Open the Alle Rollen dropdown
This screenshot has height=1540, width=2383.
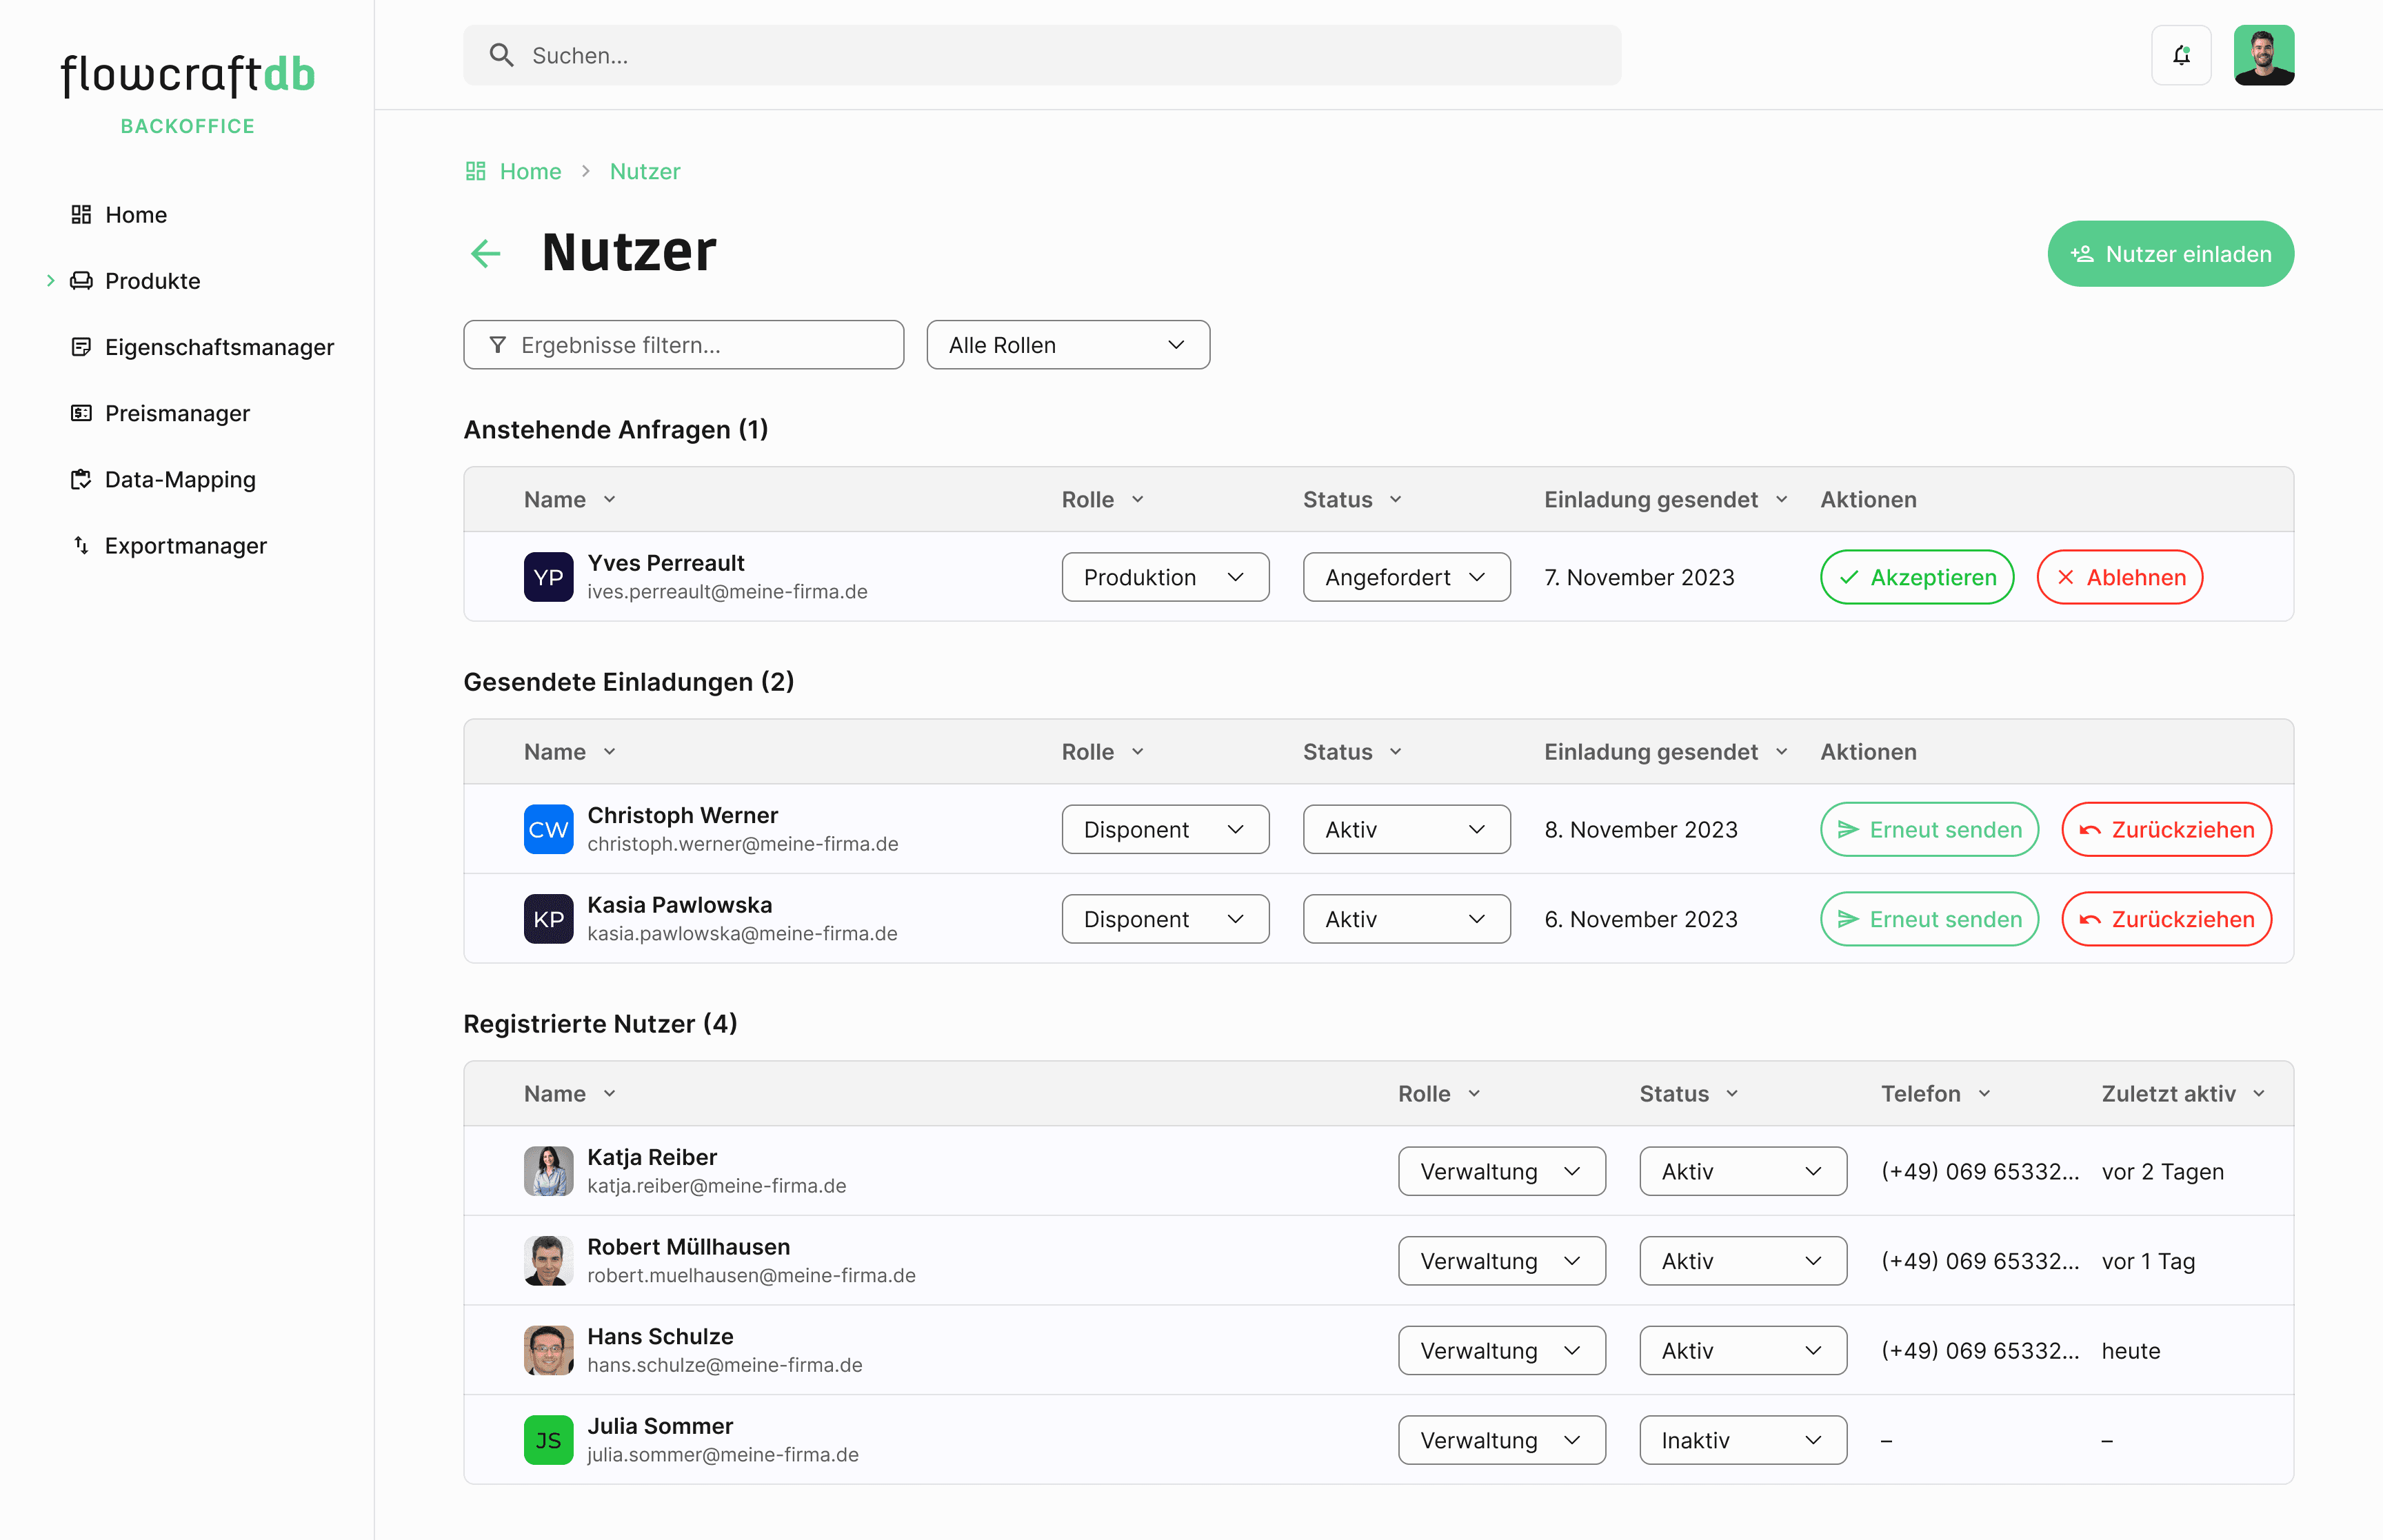(1067, 345)
